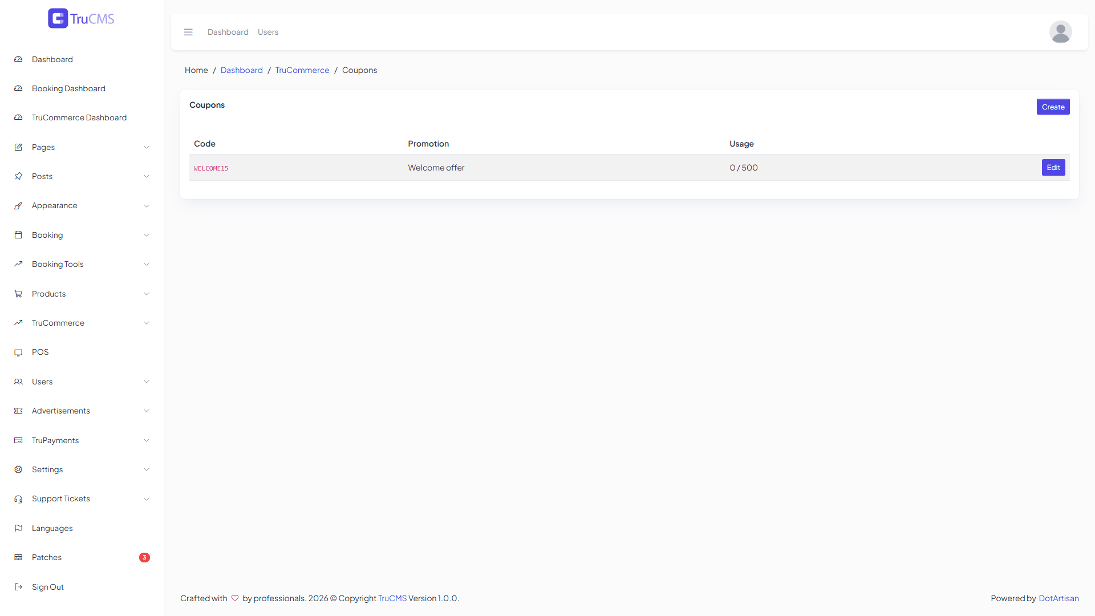
Task: Toggle the hamburger sidebar menu icon
Action: (x=188, y=32)
